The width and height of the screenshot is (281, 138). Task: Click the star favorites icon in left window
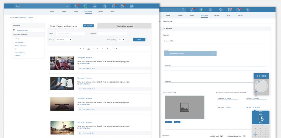click(105, 6)
